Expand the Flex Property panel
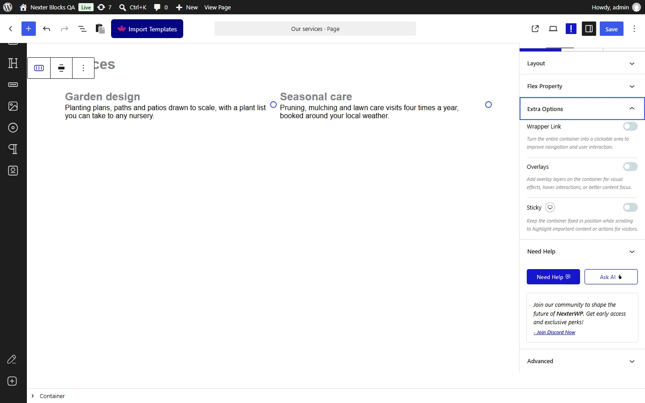 (582, 86)
